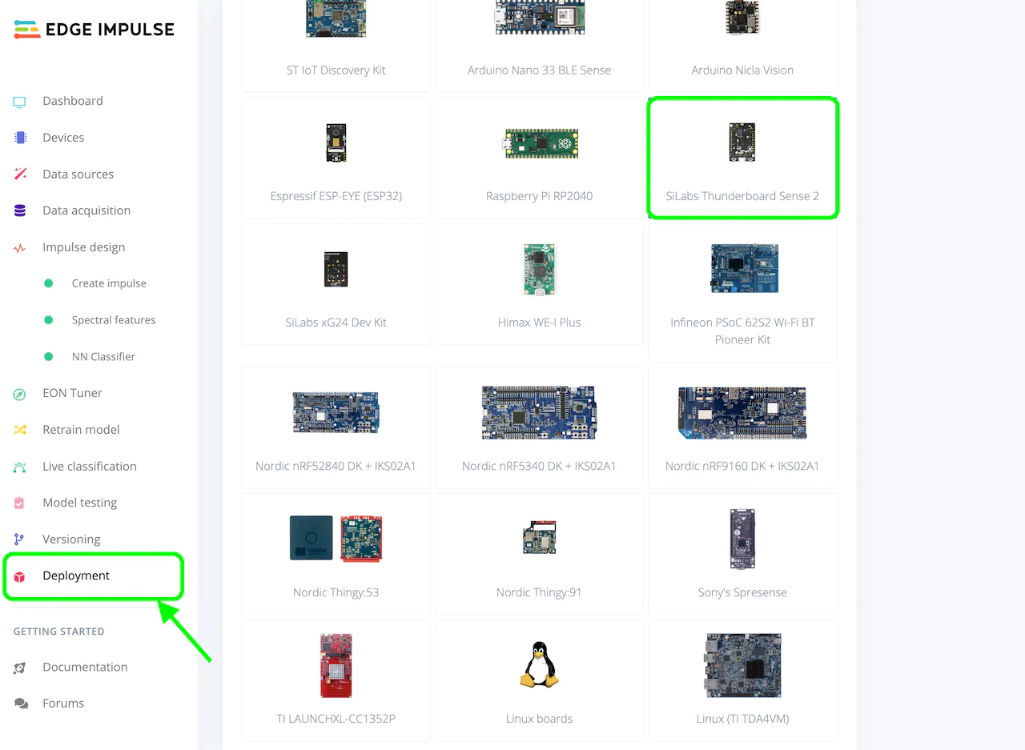Open the Documentation link
This screenshot has height=750, width=1025.
point(85,667)
